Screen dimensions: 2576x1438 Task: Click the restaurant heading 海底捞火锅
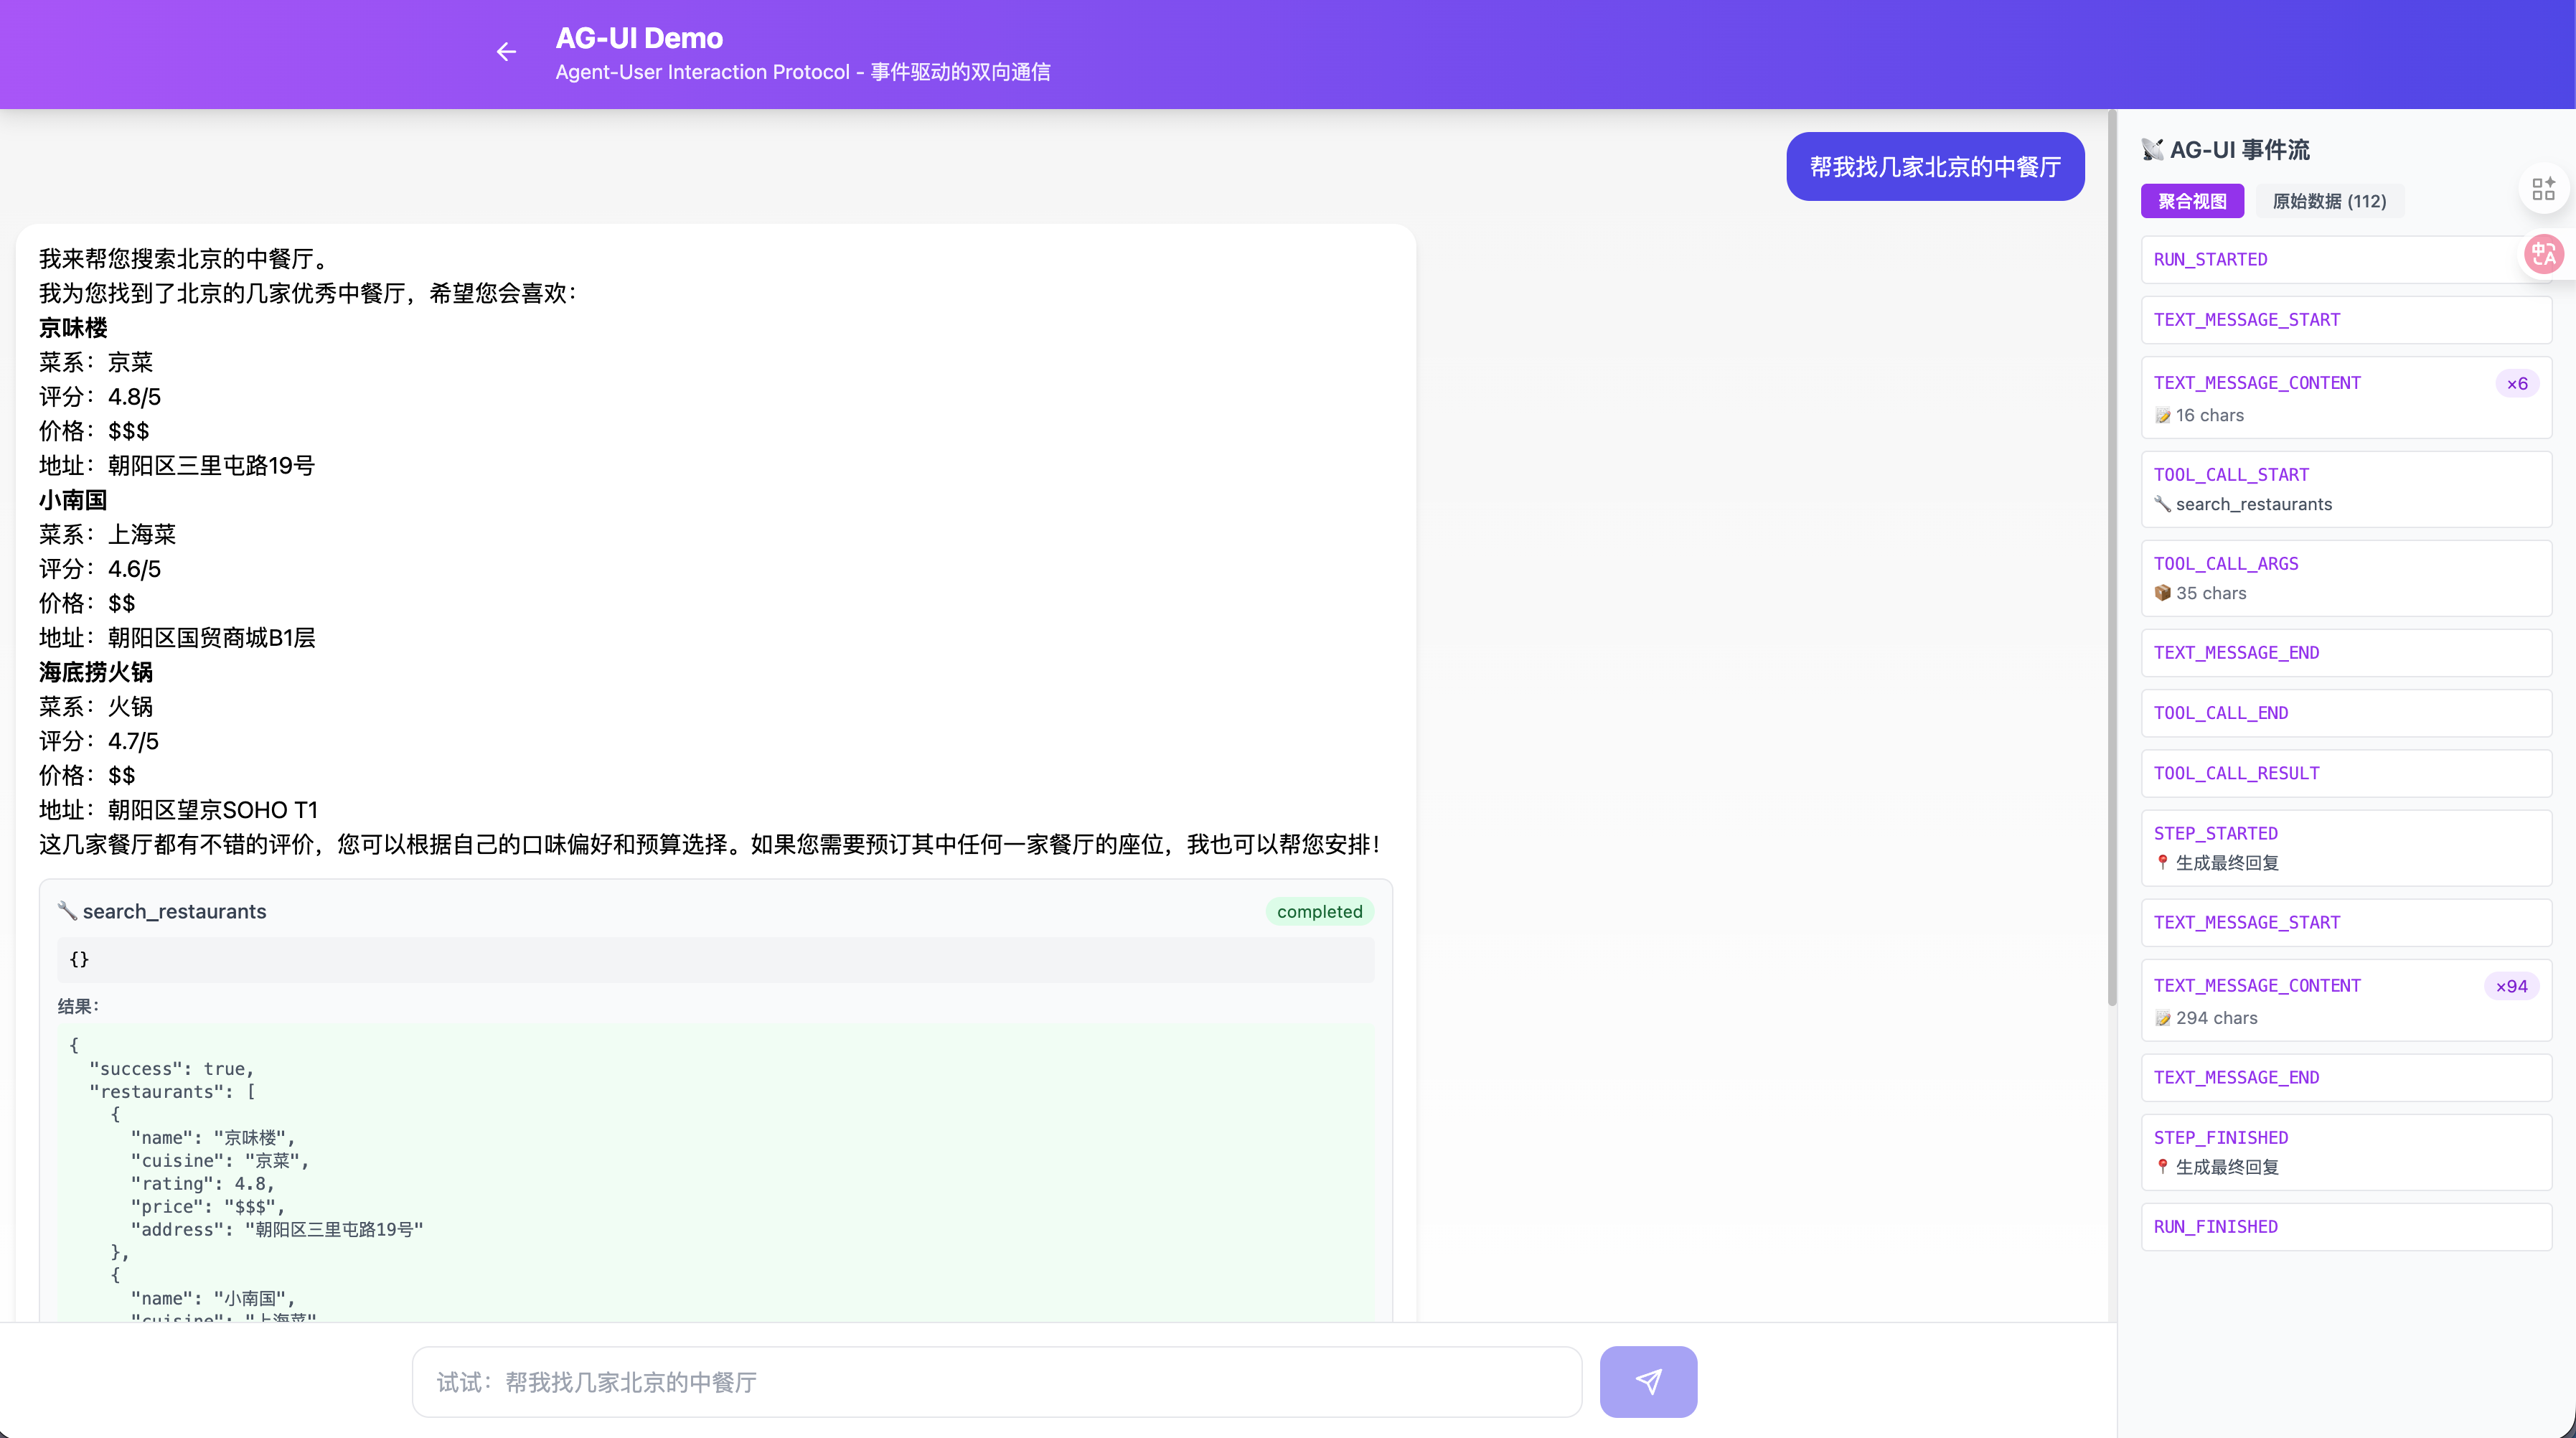(96, 672)
